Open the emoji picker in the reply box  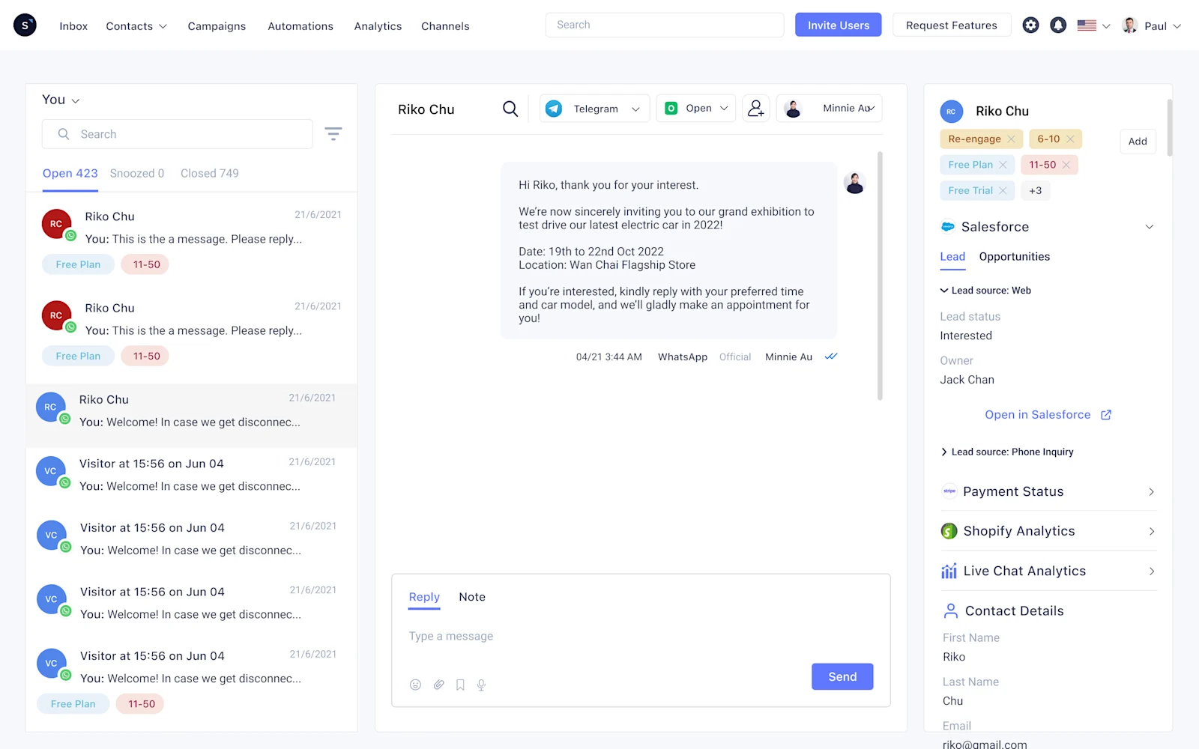pyautogui.click(x=415, y=684)
